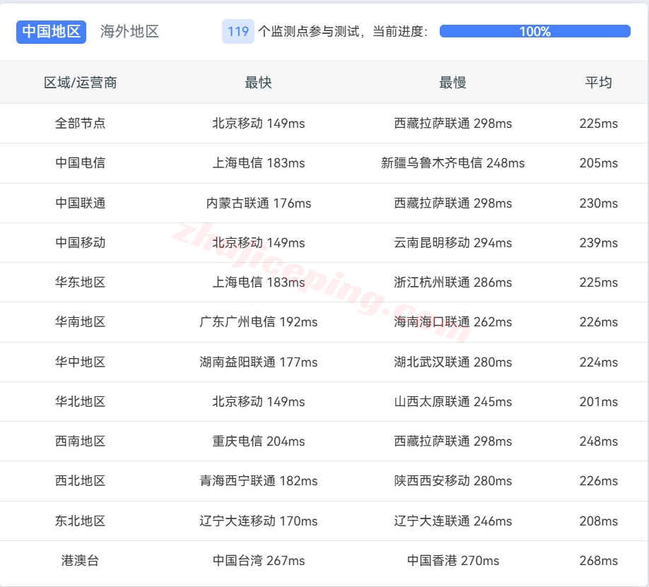Screen dimensions: 649x587
Task: Click the 最快 column header
Action: (258, 83)
